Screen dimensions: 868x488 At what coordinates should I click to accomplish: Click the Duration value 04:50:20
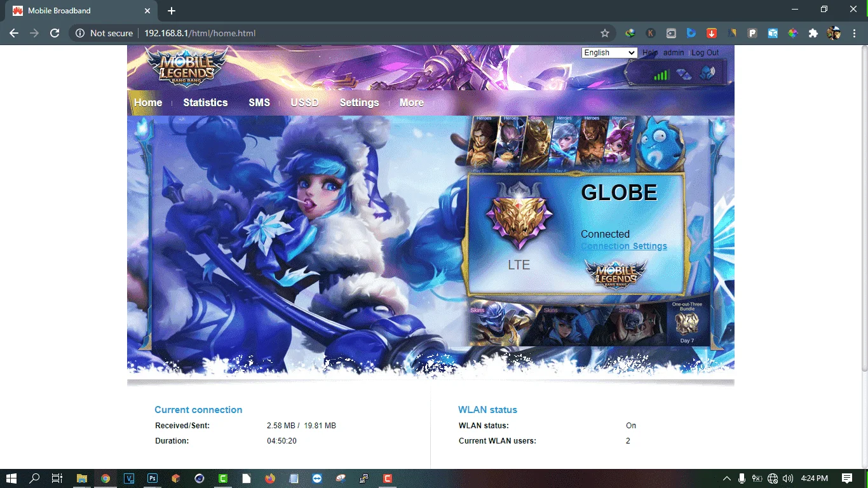coord(281,441)
